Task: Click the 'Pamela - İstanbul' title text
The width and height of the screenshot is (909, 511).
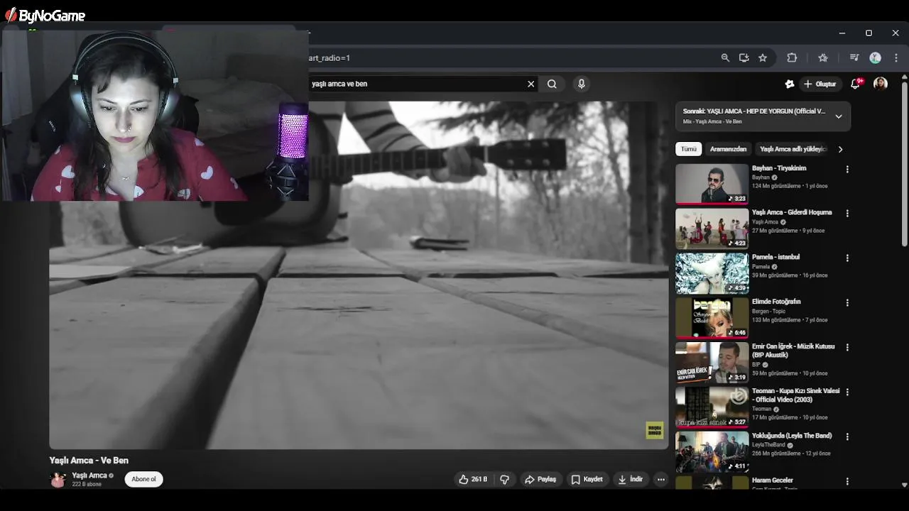Action: [775, 257]
